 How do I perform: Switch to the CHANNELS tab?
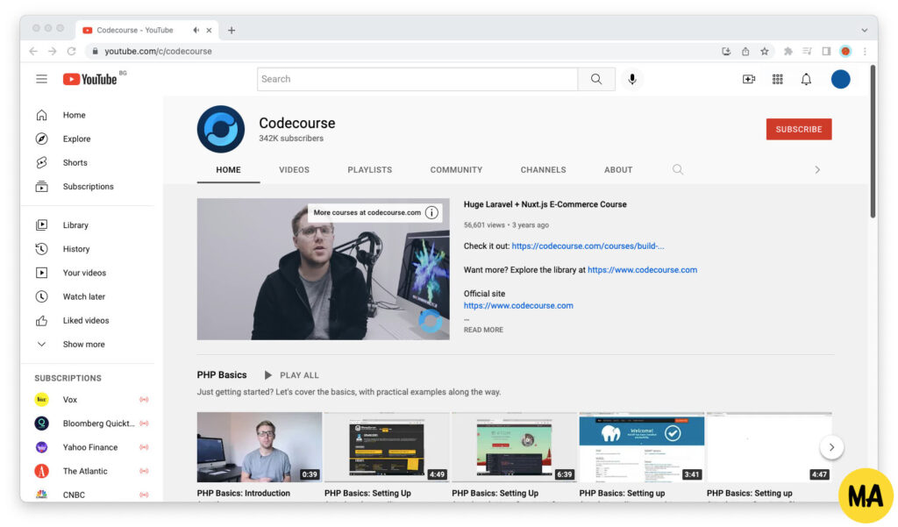[x=544, y=170]
